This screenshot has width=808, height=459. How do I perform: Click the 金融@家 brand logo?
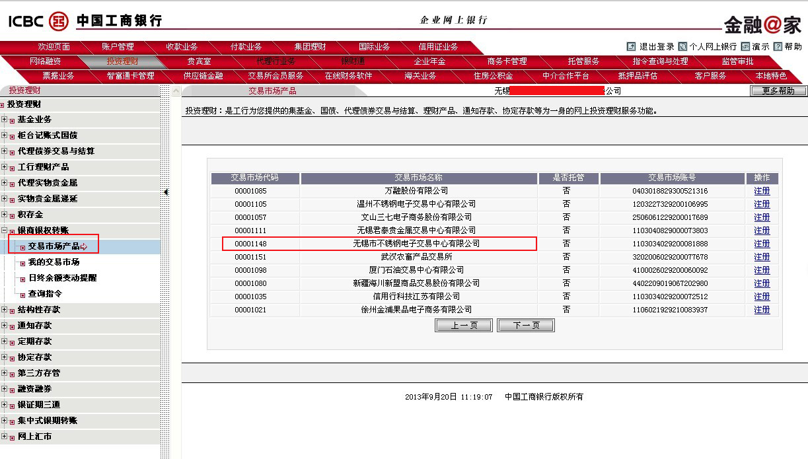tap(762, 25)
